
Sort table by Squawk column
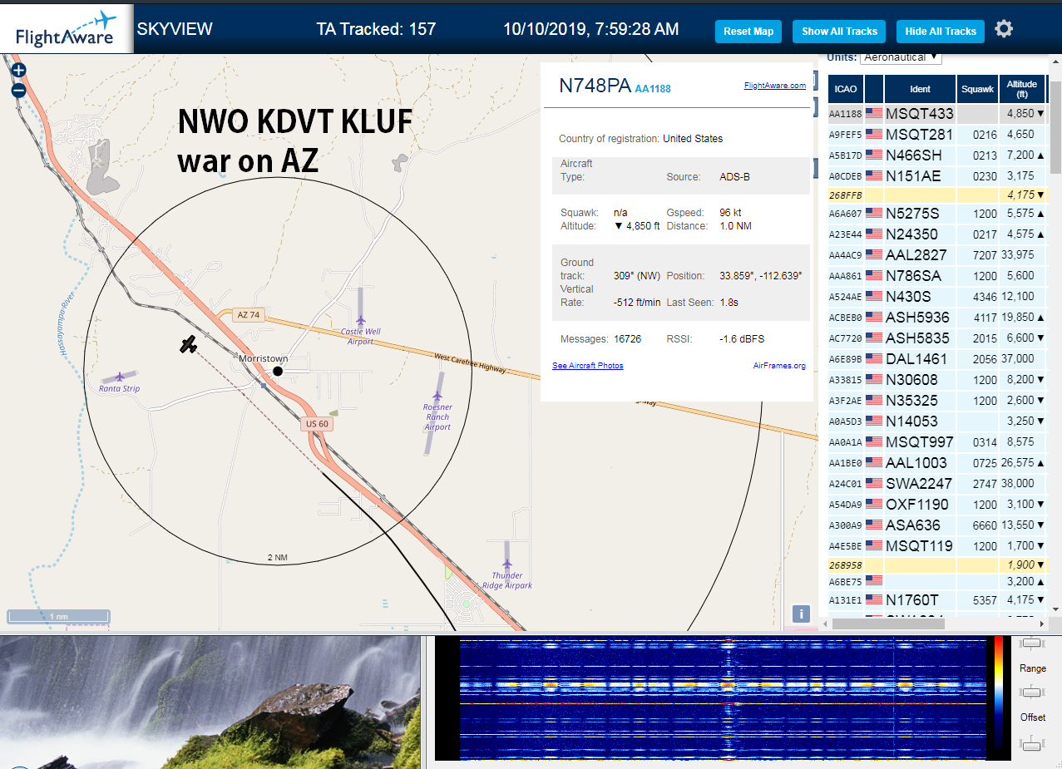(x=976, y=88)
